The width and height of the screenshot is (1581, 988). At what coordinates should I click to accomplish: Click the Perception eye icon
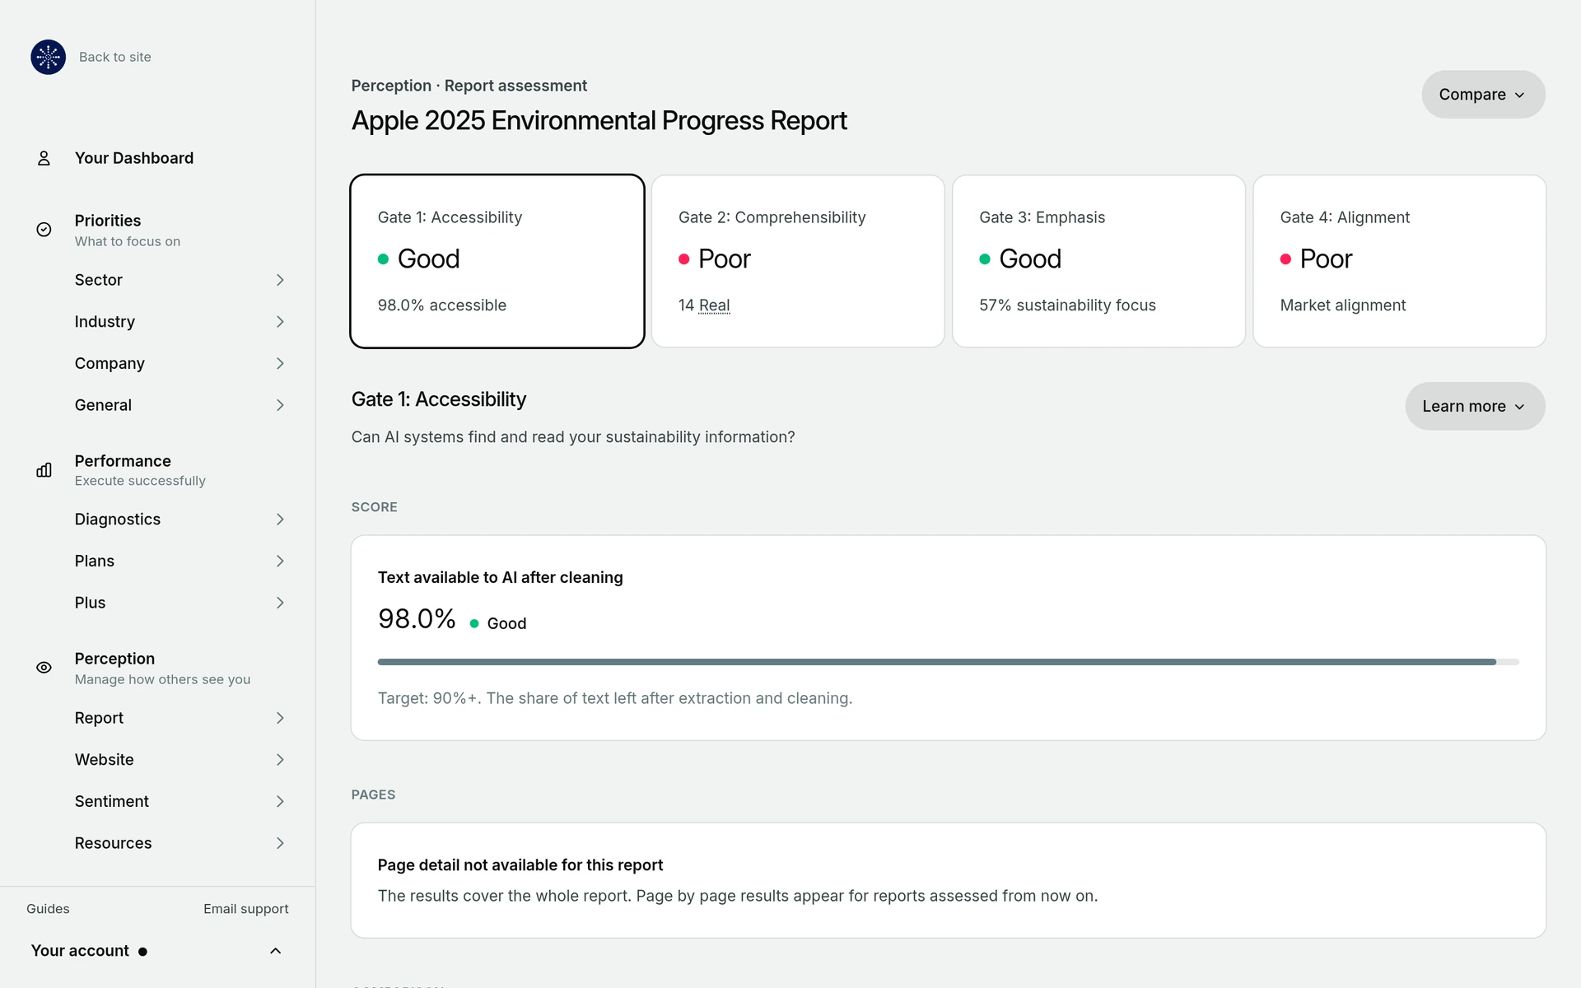click(44, 668)
